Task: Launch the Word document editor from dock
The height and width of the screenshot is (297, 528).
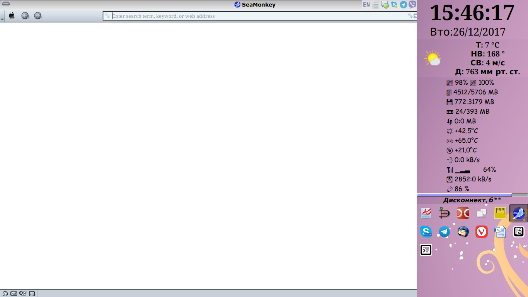Action: (500, 232)
